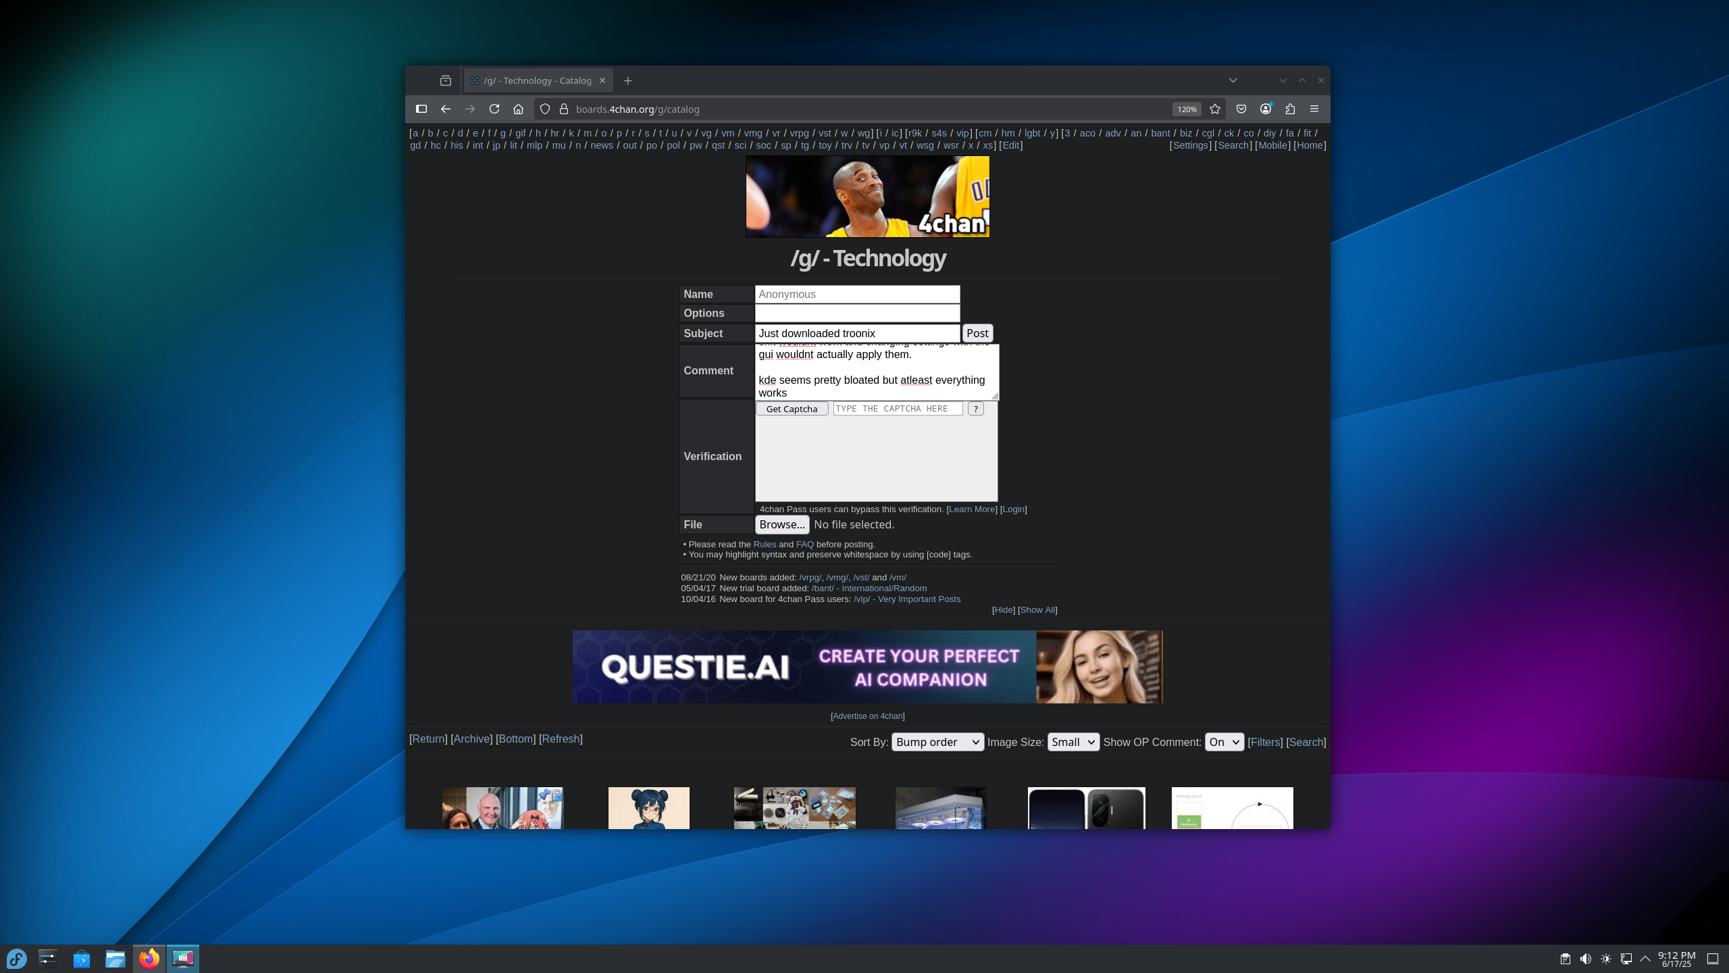1729x973 pixels.
Task: Click the captcha help question mark button
Action: (x=976, y=409)
